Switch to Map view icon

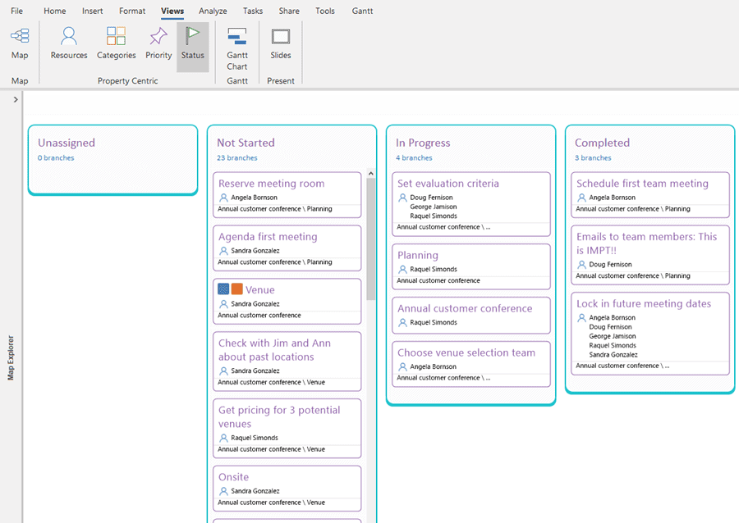click(x=20, y=36)
